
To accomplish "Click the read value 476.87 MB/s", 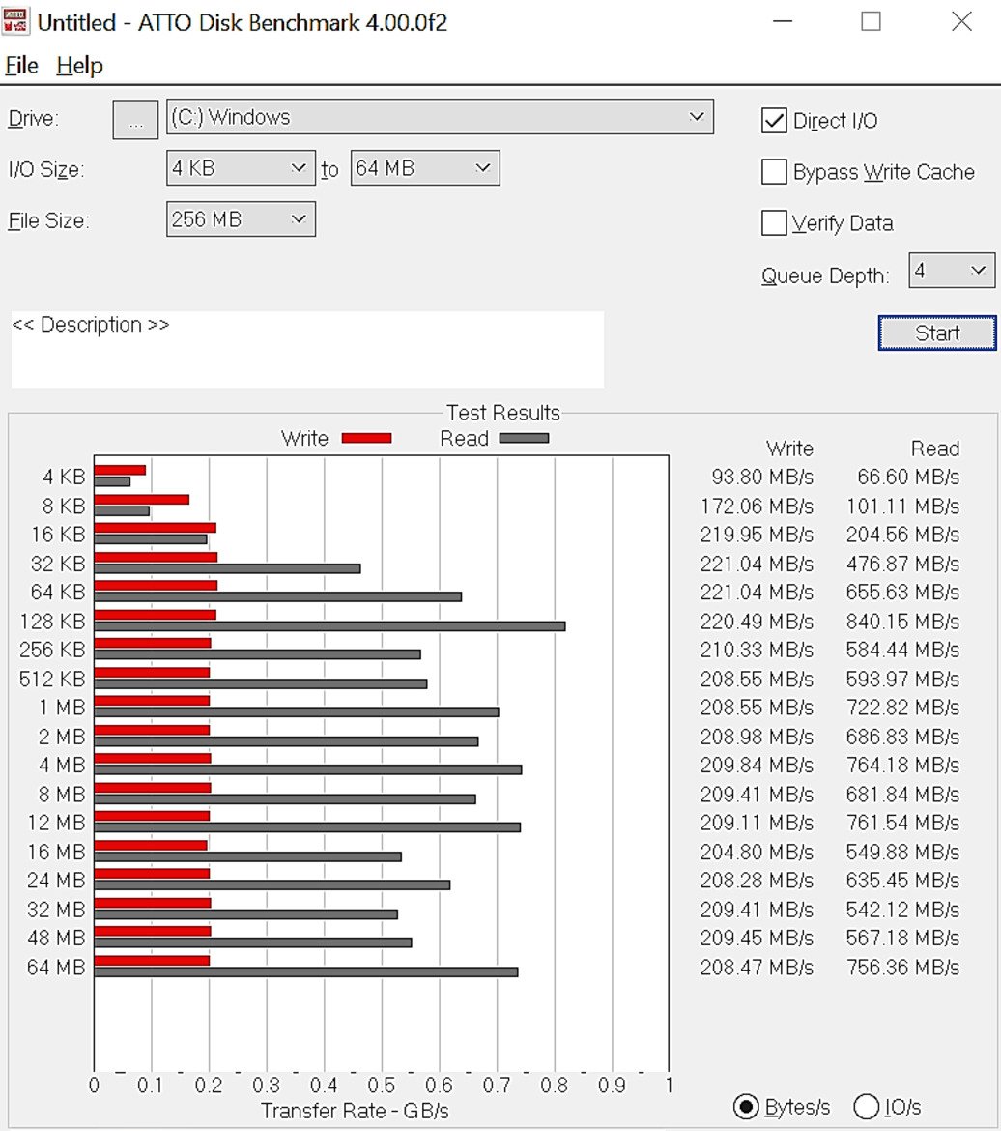I will (x=902, y=565).
